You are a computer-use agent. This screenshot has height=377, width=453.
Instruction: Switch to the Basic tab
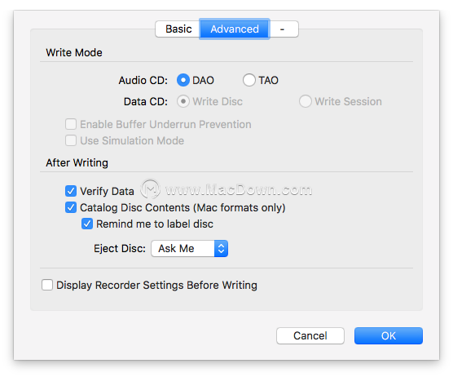pyautogui.click(x=178, y=29)
